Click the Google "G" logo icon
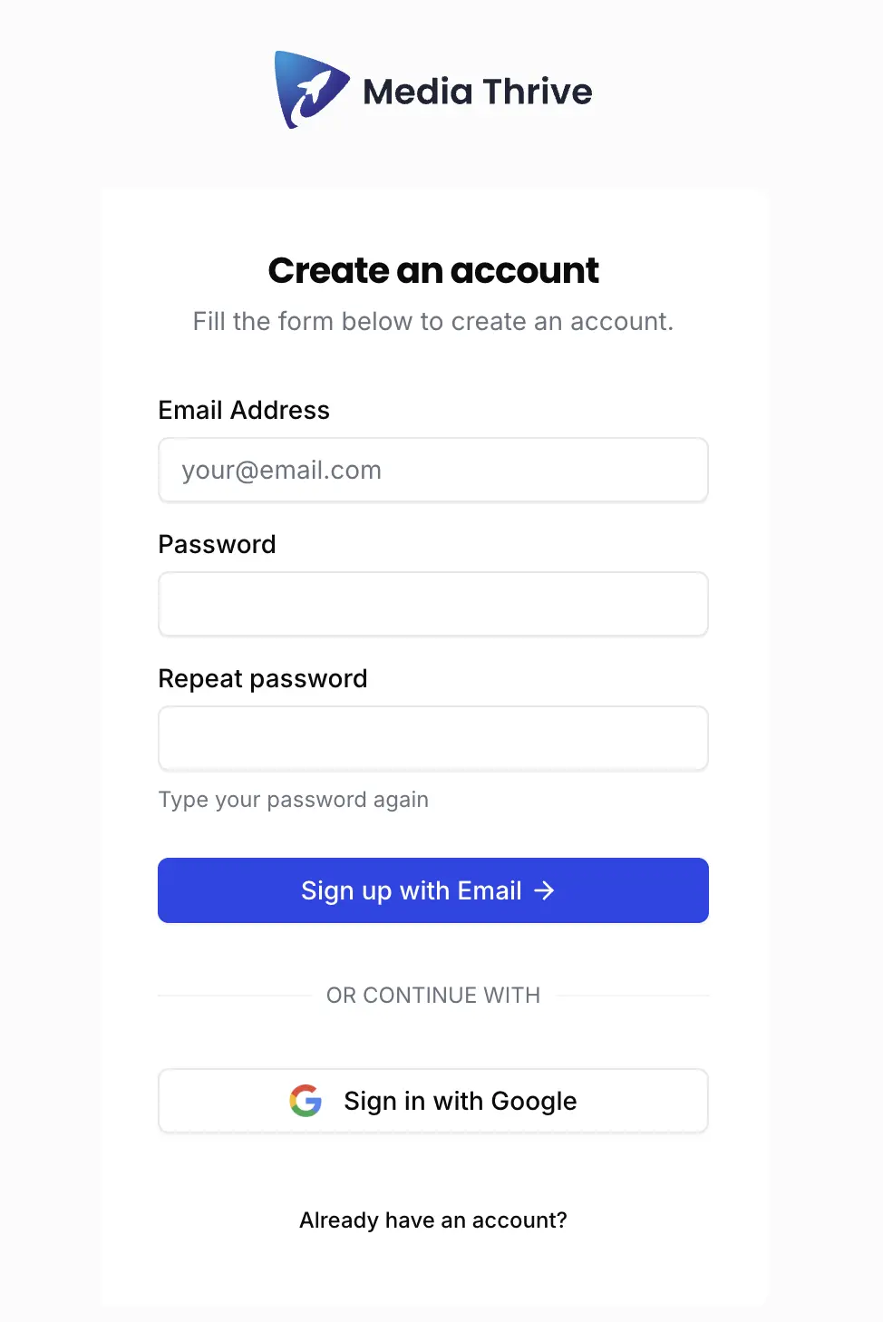 pos(306,1101)
